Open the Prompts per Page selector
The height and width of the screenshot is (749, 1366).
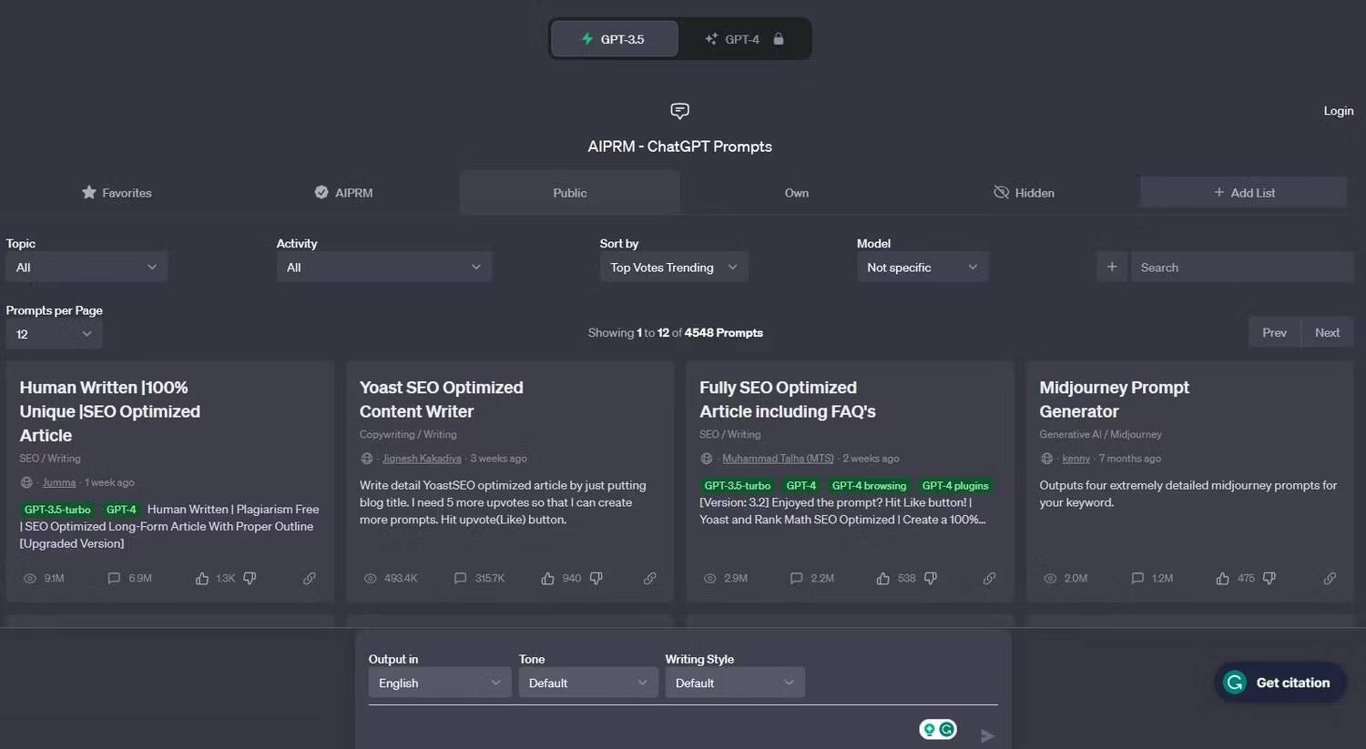[x=54, y=335]
